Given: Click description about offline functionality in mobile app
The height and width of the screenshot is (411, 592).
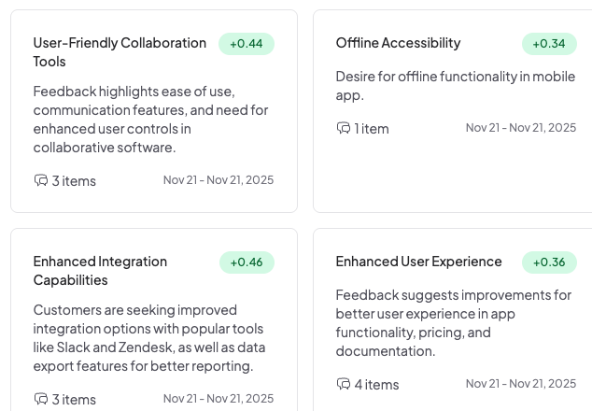Looking at the screenshot, I should (455, 86).
